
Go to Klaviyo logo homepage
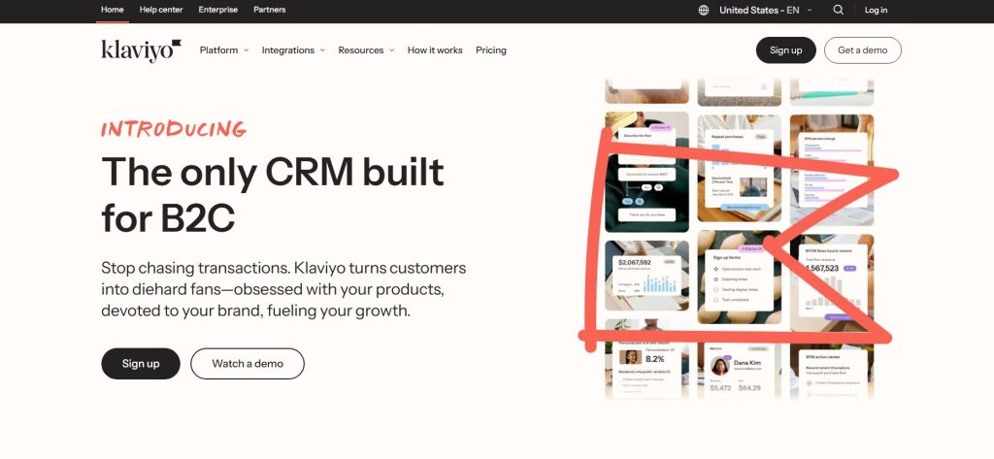click(x=141, y=50)
